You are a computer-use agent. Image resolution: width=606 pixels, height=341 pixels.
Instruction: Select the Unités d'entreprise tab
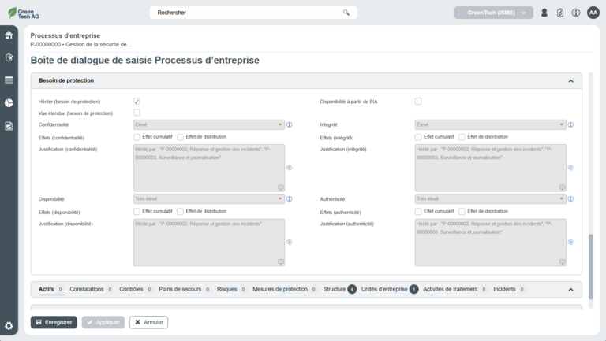point(385,290)
